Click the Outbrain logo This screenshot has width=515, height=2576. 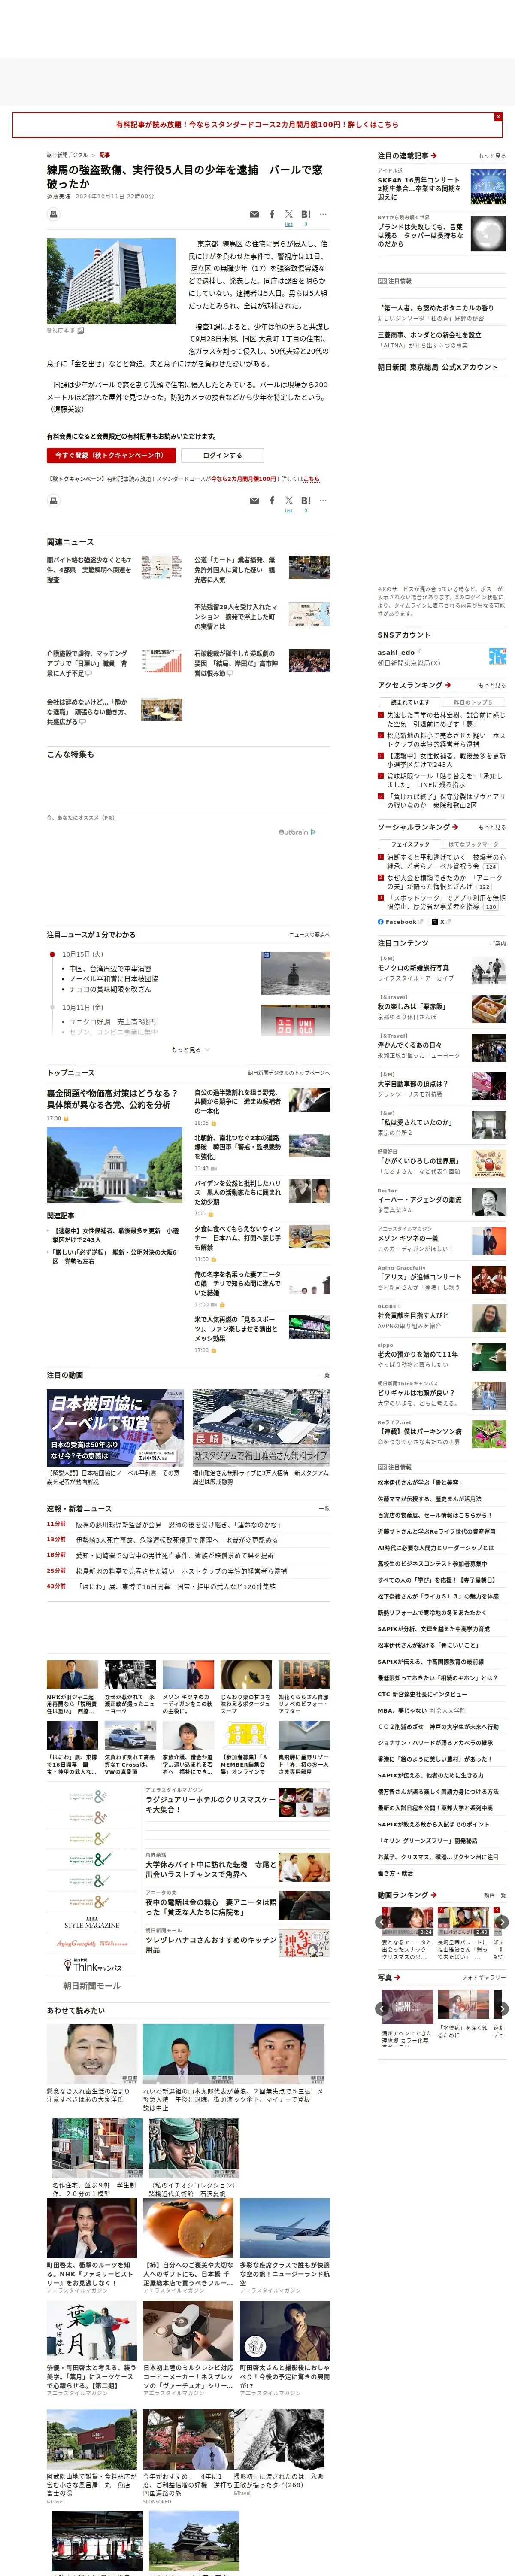coord(297,831)
